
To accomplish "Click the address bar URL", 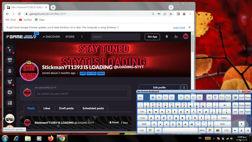I will tap(48, 14).
